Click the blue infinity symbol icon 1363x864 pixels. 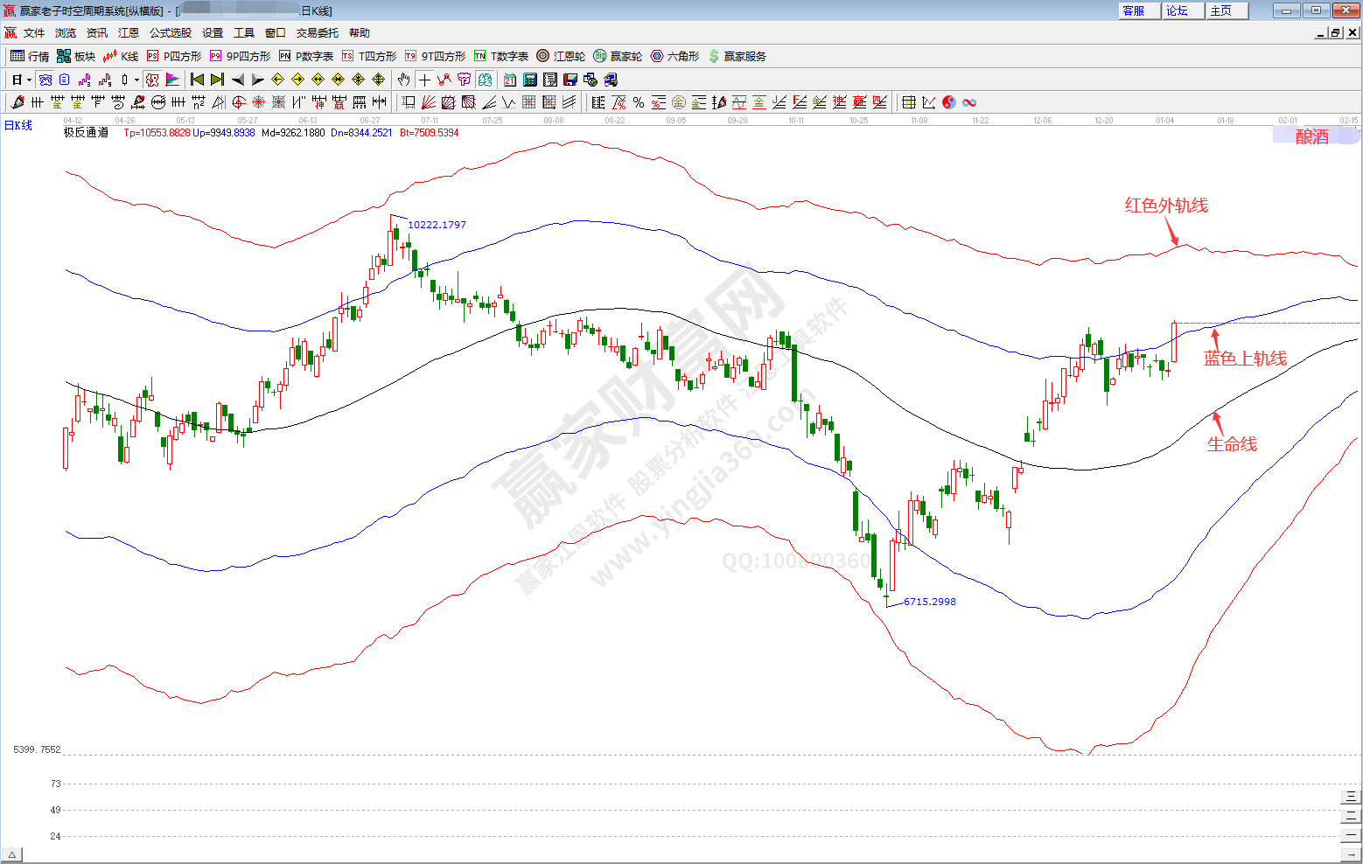[x=969, y=102]
